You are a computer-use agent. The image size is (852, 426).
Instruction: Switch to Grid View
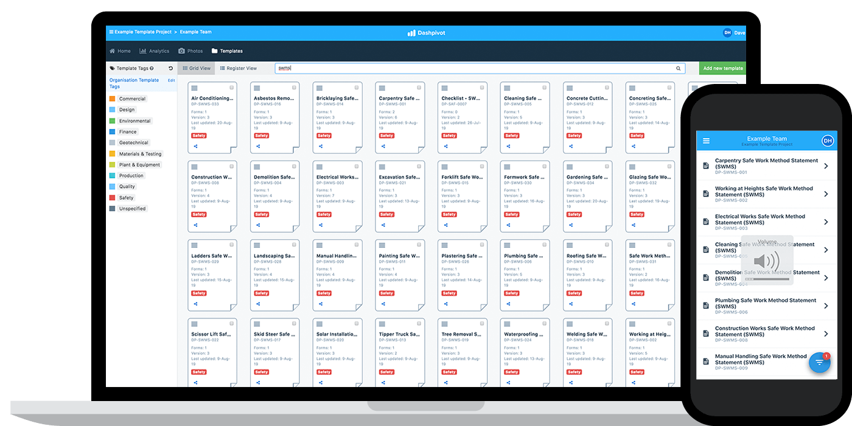point(197,68)
